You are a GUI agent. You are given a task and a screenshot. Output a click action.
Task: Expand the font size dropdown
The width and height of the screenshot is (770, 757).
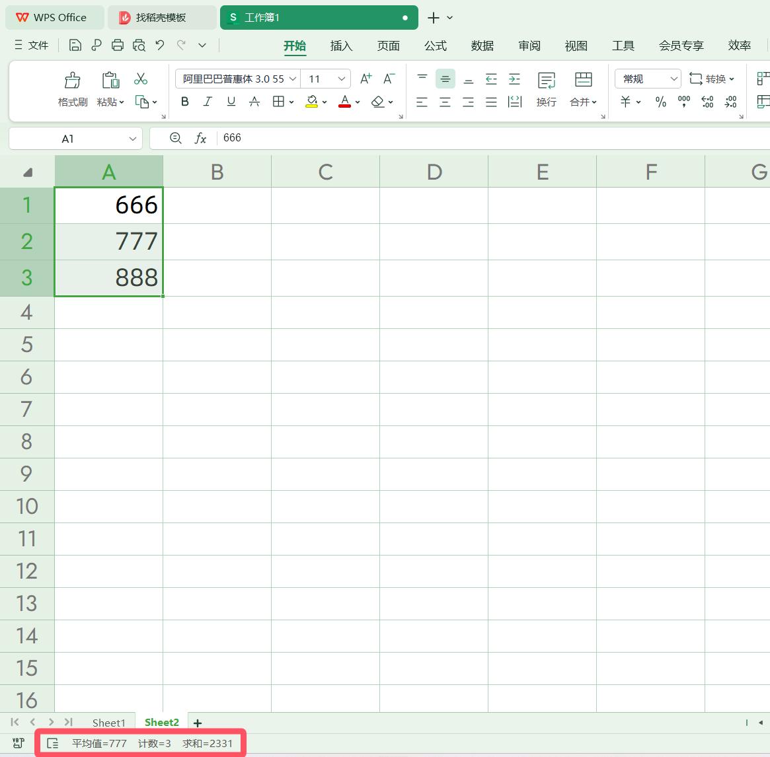coord(342,79)
